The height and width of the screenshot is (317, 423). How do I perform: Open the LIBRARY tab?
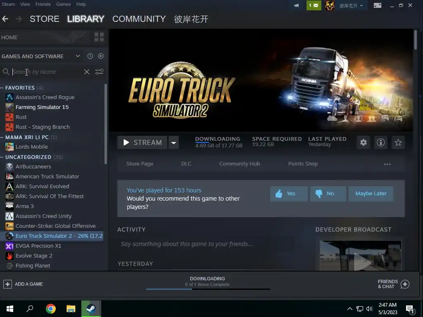86,19
